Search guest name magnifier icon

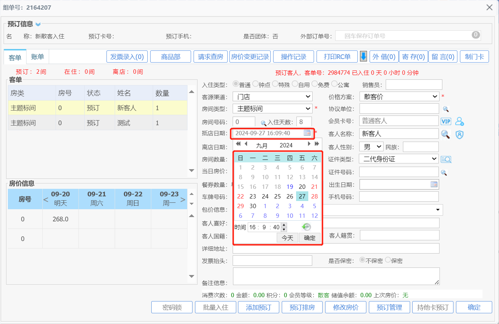tap(445, 134)
